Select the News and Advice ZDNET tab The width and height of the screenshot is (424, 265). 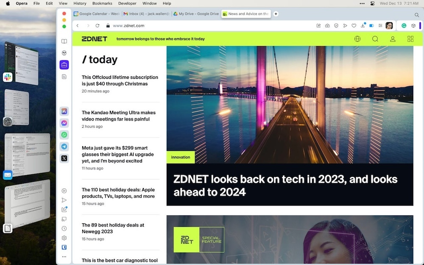[245, 14]
